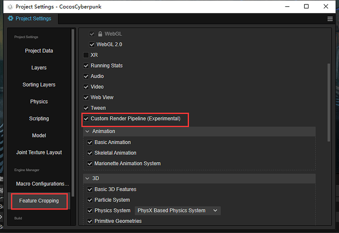Screen dimensions: 339x233
Task: Go to Project Data settings
Action: coord(39,51)
